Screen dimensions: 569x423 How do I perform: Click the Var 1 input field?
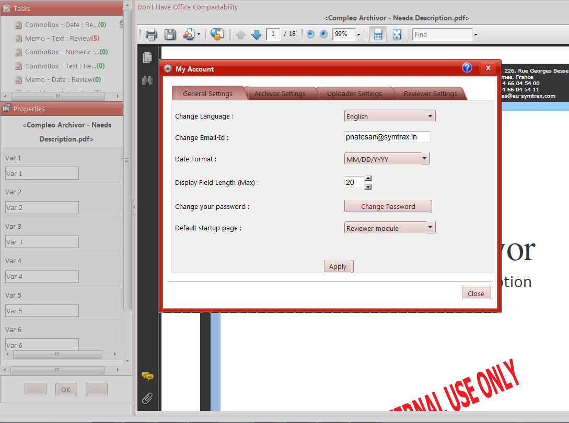tap(42, 173)
